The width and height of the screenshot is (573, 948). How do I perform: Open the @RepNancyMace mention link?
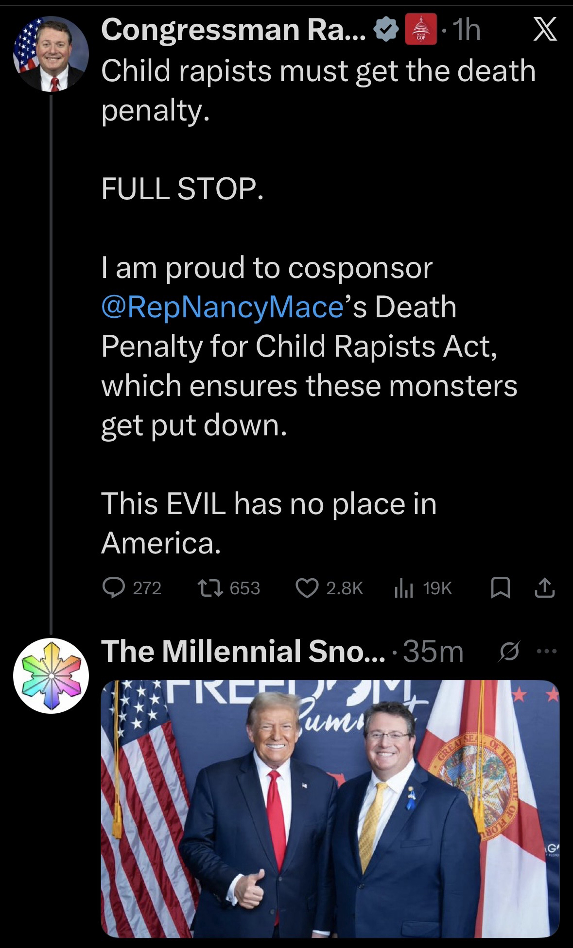(223, 308)
